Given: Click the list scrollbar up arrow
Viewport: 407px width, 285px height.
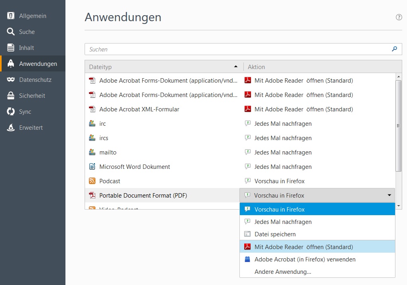Looking at the screenshot, I should coord(399,77).
